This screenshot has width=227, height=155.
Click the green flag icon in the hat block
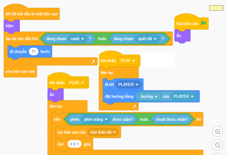coord(203,24)
